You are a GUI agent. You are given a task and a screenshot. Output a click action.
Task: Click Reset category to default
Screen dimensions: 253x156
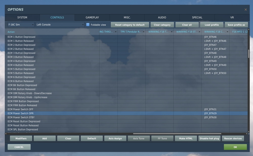[130, 25]
